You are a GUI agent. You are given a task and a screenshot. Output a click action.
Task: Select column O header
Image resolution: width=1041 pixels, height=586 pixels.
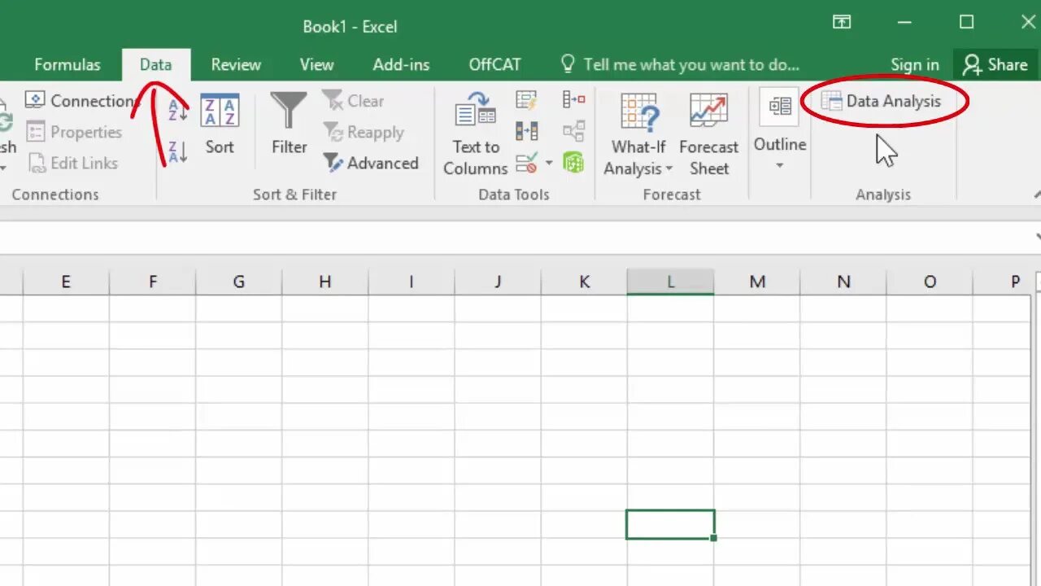[x=930, y=282]
